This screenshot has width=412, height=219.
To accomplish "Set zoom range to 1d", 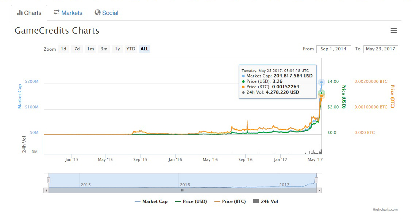I will click(x=63, y=49).
